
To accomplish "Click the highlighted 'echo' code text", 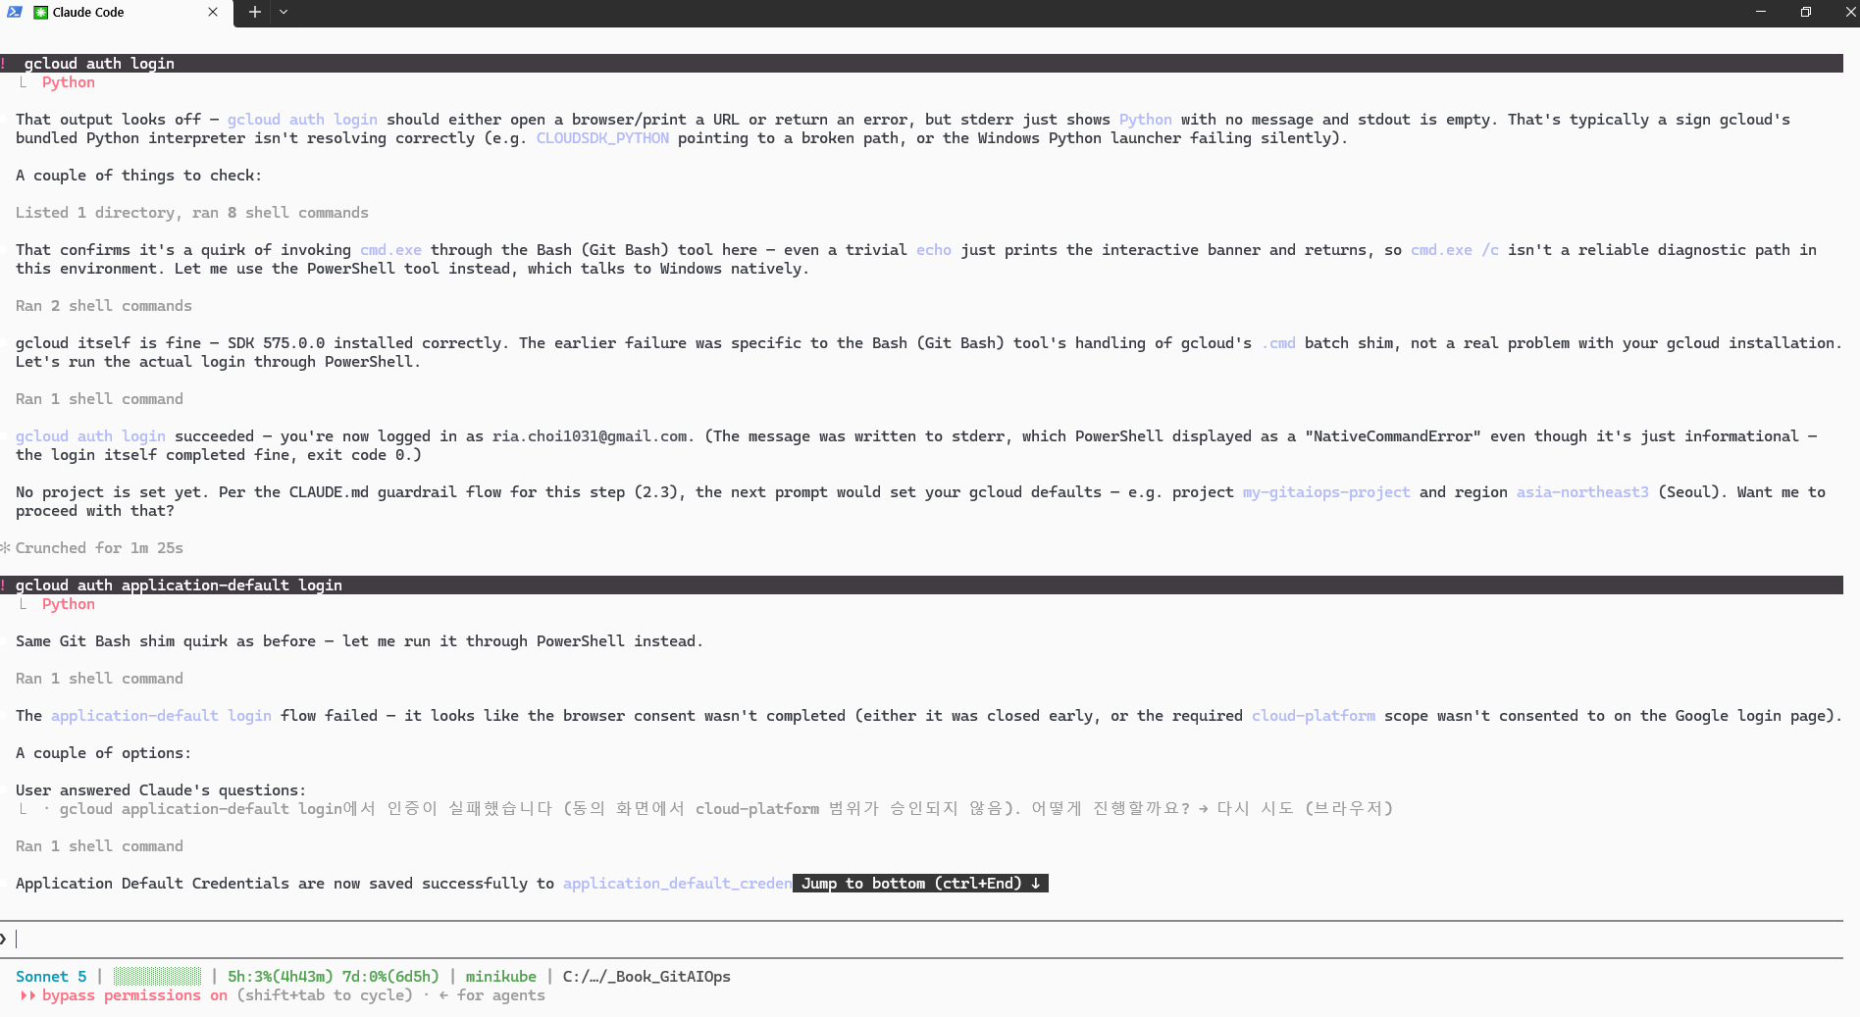I will pos(934,250).
